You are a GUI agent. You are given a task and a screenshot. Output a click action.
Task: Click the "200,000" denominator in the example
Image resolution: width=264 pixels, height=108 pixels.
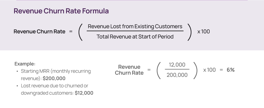click(177, 75)
